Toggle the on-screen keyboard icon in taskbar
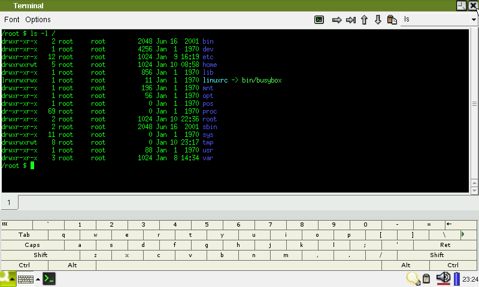479x287 pixels. (x=26, y=279)
